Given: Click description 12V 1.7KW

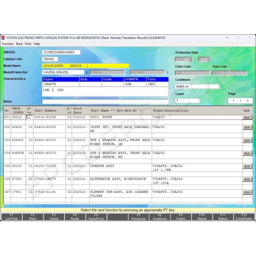Looking at the screenshot, I should pos(162,170).
